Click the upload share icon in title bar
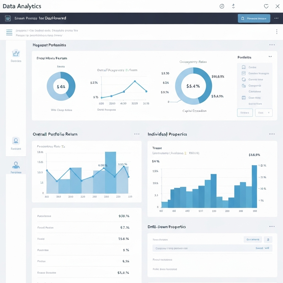 click(x=233, y=6)
